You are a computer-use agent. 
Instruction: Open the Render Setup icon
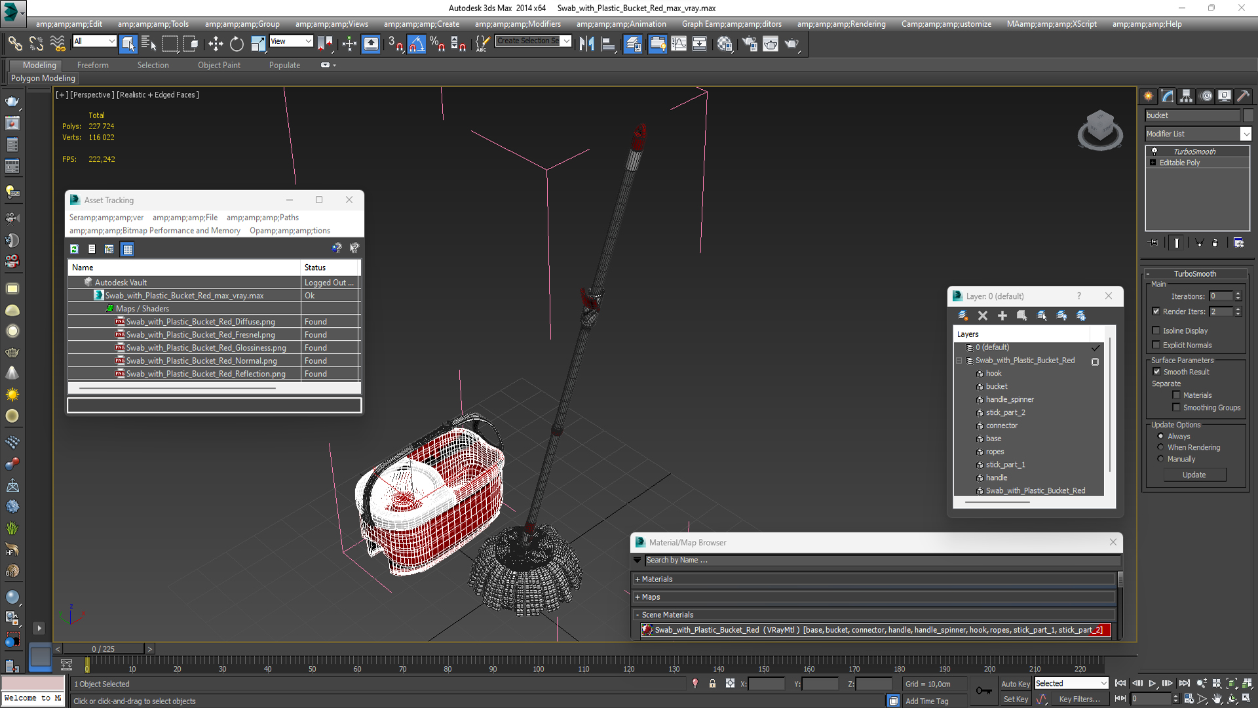click(750, 44)
